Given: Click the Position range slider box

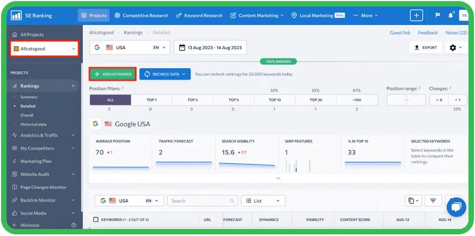Looking at the screenshot, I should point(406,100).
